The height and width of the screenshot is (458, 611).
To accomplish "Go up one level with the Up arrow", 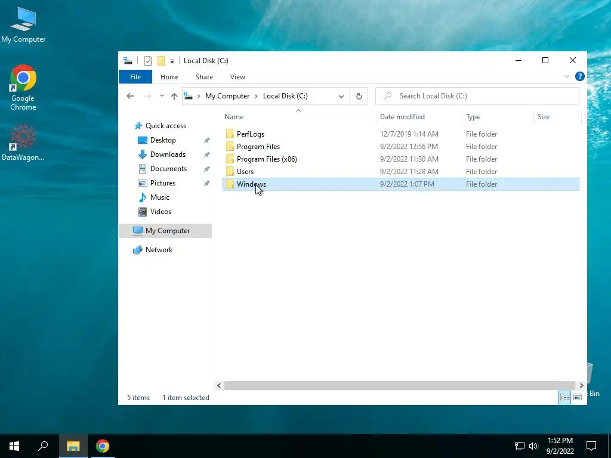I will tap(174, 96).
